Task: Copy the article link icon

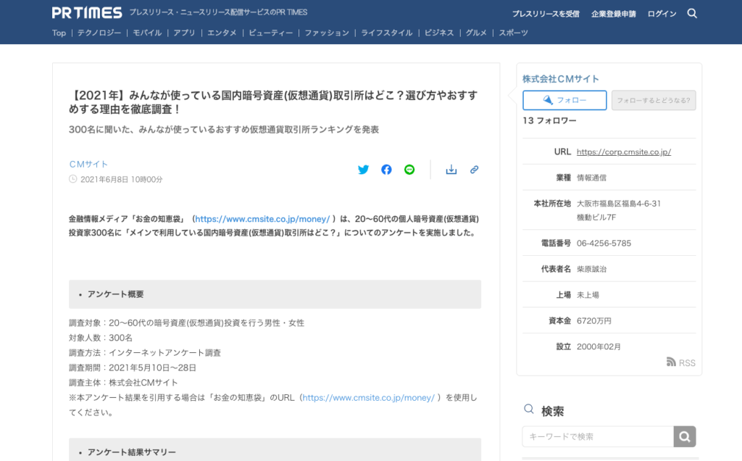Action: (474, 170)
